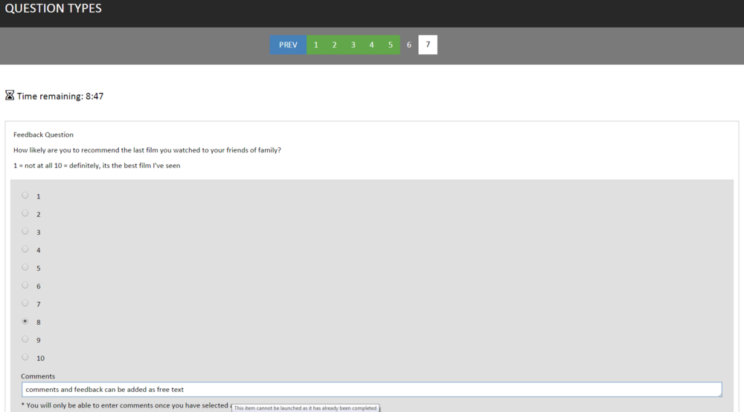Open question 4 from page navigation
The image size is (744, 412).
coord(371,45)
